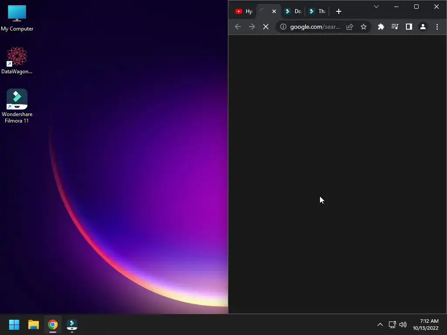The image size is (447, 335).
Task: Open the volume tray icon
Action: [403, 325]
